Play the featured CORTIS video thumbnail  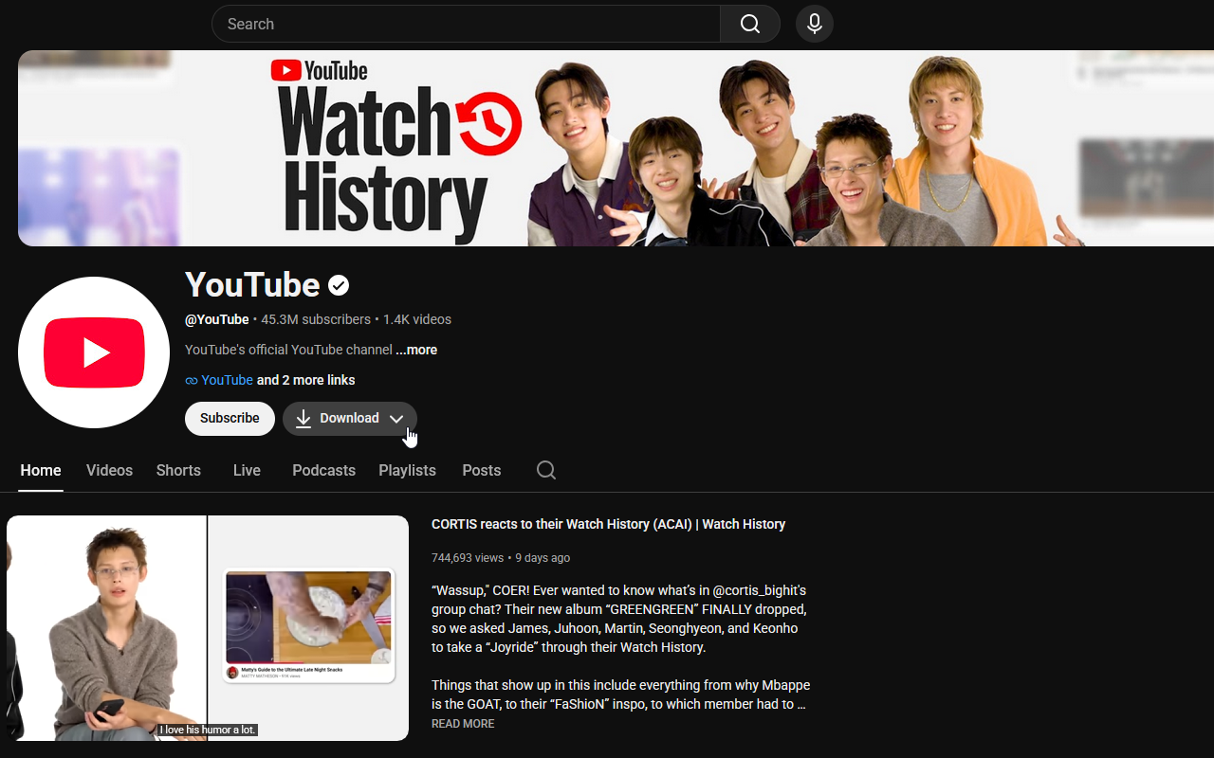coord(208,628)
